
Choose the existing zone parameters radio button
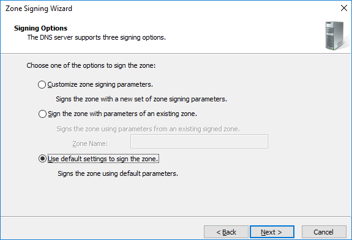42,114
